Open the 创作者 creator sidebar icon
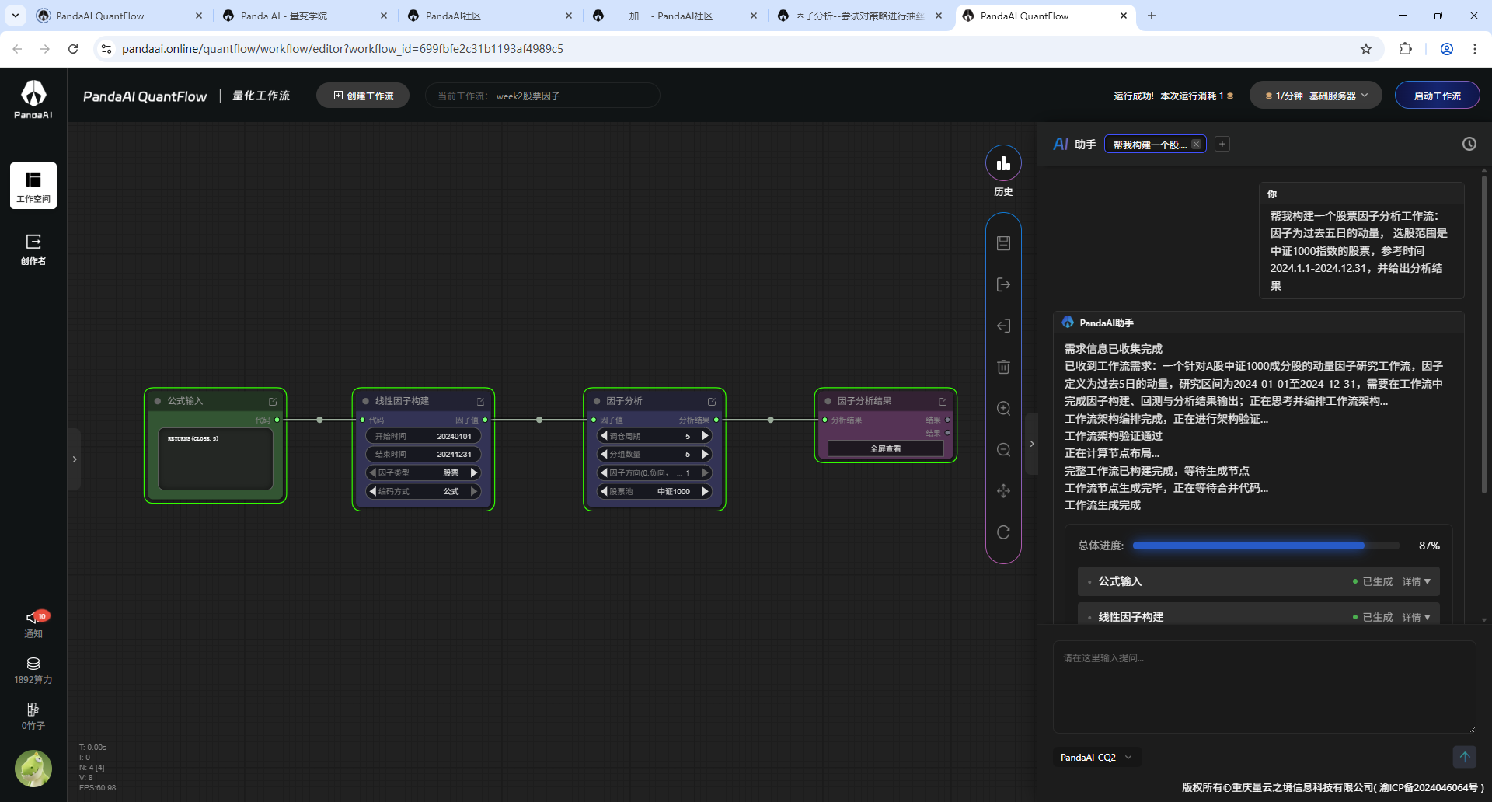Image resolution: width=1492 pixels, height=802 pixels. [x=33, y=249]
